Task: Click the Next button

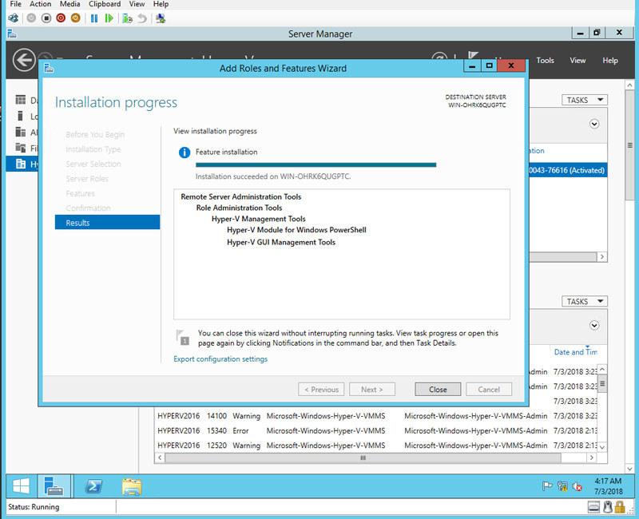Action: point(371,390)
